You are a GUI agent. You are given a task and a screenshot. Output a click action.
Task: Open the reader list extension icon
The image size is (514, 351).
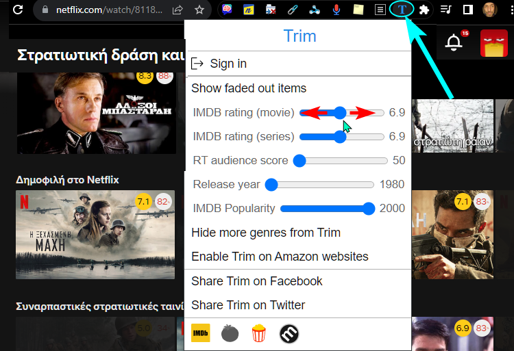[380, 10]
